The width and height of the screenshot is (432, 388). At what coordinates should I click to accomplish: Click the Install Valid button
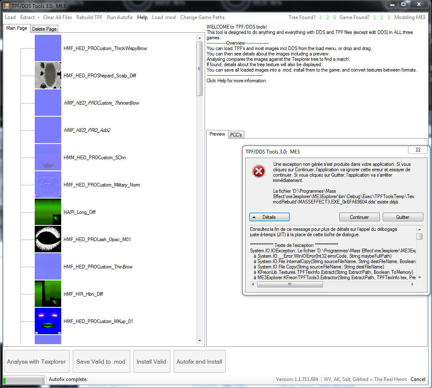[152, 361]
